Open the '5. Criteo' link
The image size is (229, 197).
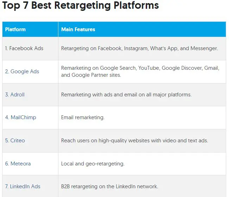15,141
